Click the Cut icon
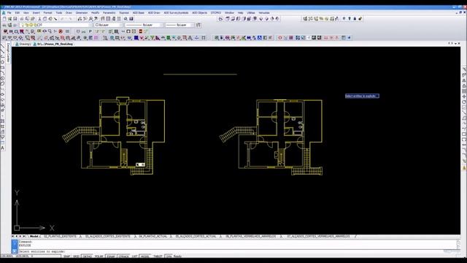This screenshot has height=263, width=467. click(39, 19)
